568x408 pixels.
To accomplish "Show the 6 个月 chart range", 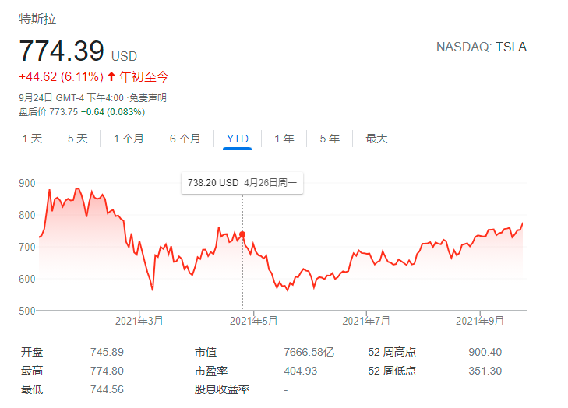I will 185,139.
